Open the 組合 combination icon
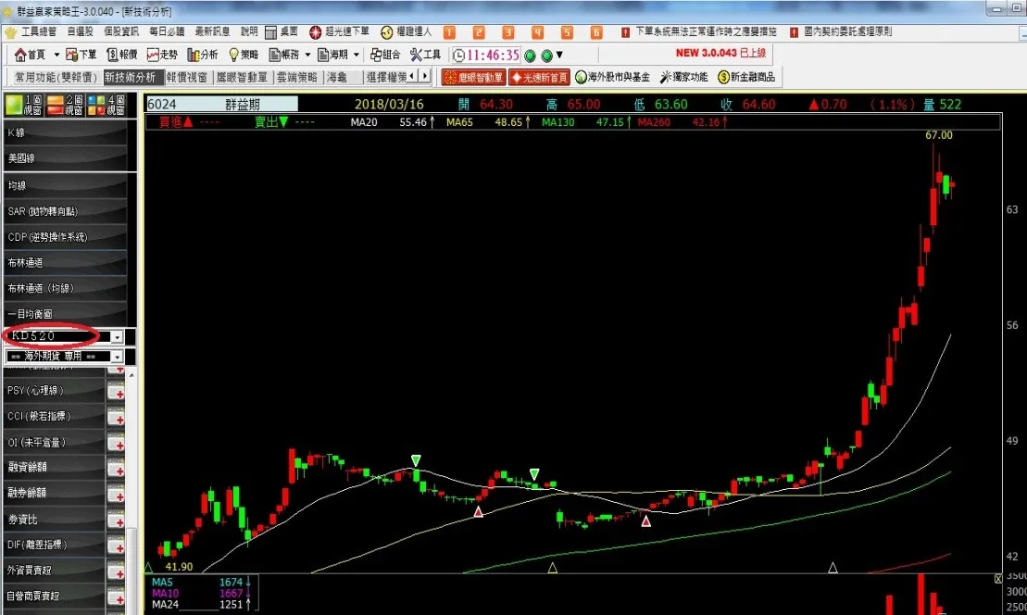 pyautogui.click(x=385, y=55)
